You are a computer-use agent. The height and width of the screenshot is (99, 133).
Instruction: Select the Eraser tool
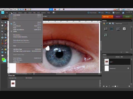pyautogui.click(x=6, y=43)
